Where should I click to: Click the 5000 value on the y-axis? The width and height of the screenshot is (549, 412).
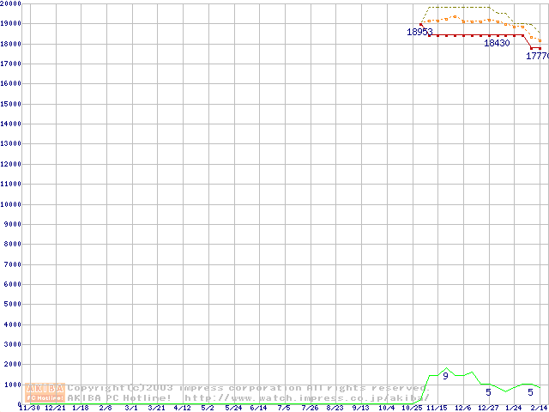pos(12,305)
